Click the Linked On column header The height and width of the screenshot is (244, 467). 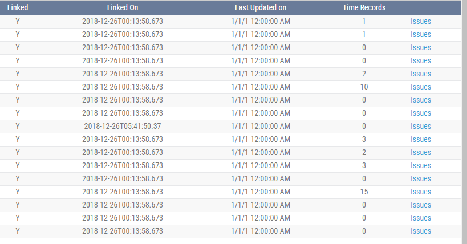pyautogui.click(x=123, y=7)
